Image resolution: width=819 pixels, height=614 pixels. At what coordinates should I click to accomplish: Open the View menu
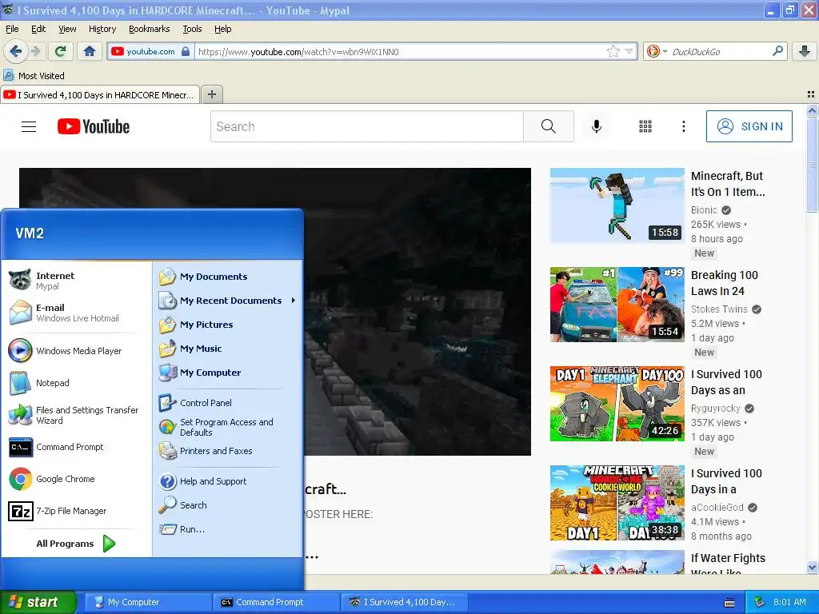tap(67, 29)
